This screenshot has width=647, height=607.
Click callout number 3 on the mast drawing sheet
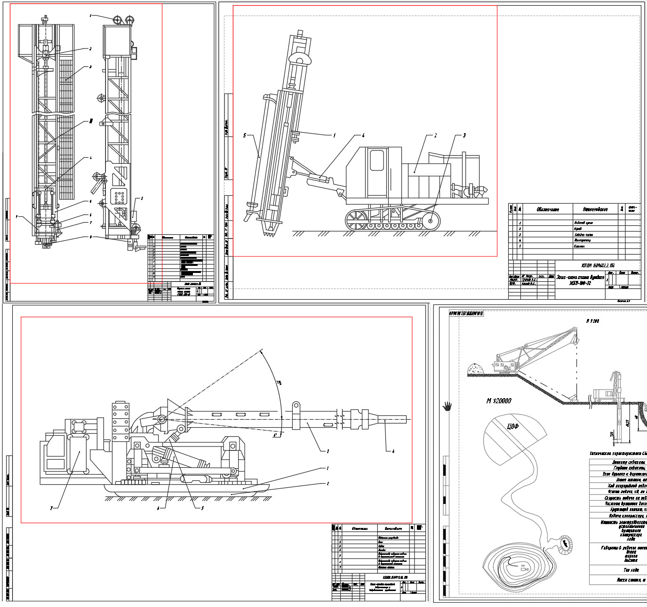click(90, 67)
